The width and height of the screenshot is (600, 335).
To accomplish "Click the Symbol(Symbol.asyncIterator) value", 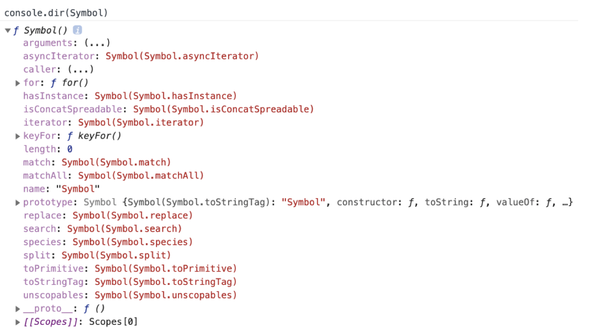I will [182, 56].
